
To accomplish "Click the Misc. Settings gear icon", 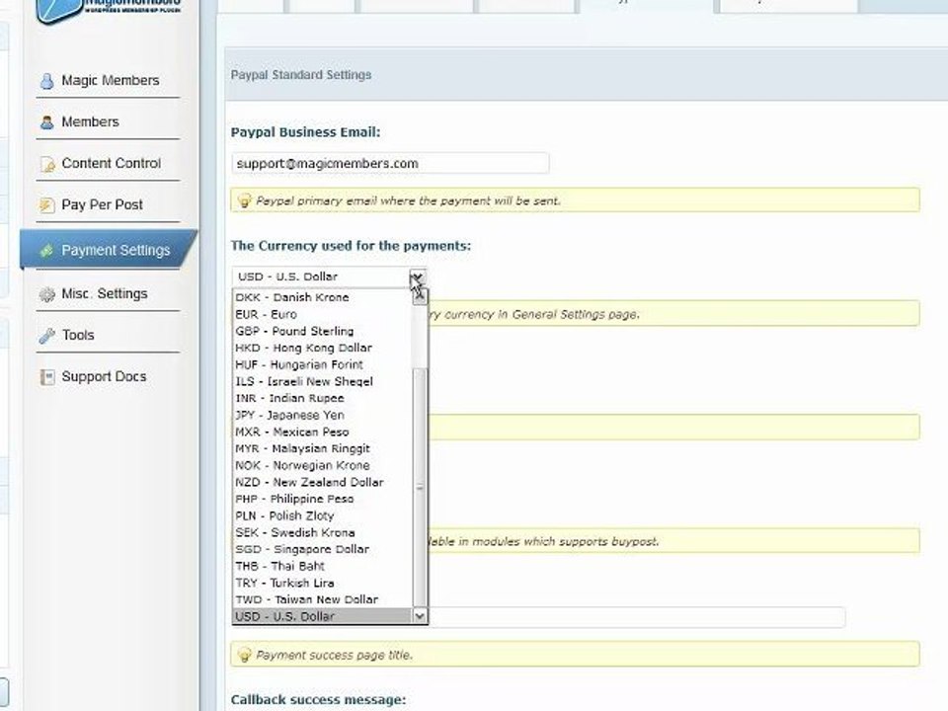I will pyautogui.click(x=46, y=294).
